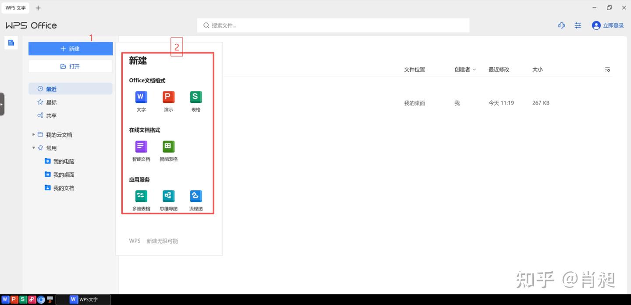The height and width of the screenshot is (305, 631).
Task: Sort by 大小 column header
Action: click(537, 69)
